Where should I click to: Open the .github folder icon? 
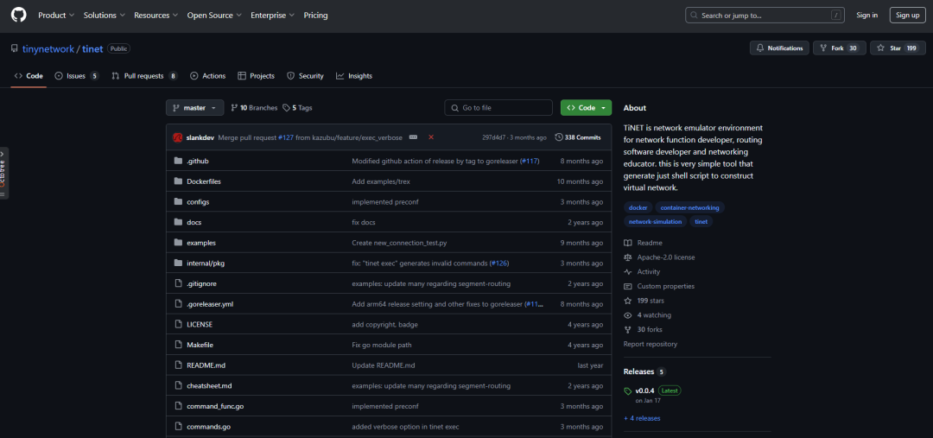tap(178, 162)
